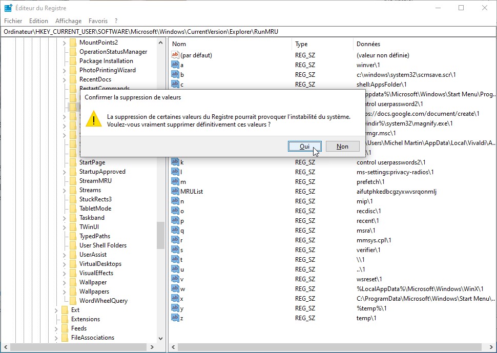497x353 pixels.
Task: Click the folder icon for Wallpapers
Action: (73, 292)
